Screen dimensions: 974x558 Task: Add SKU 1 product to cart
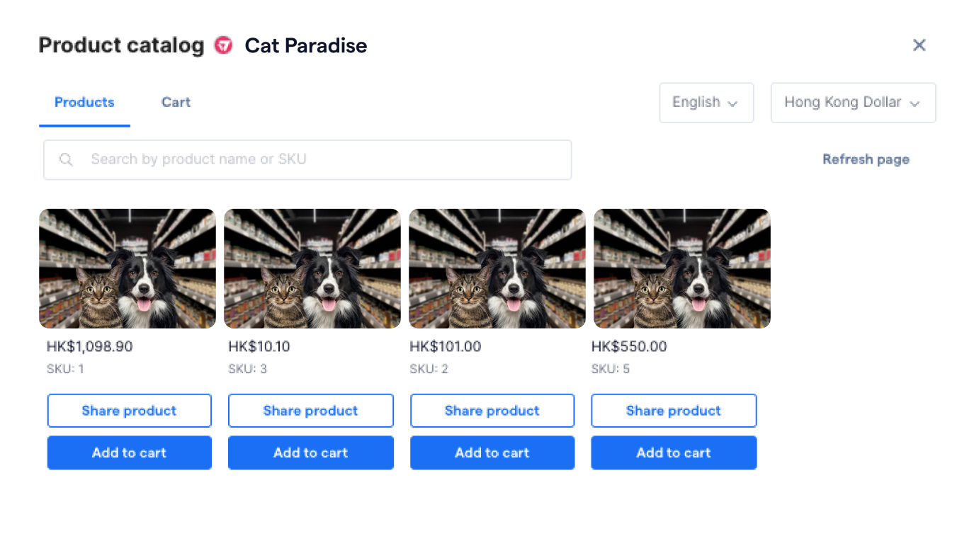click(130, 452)
